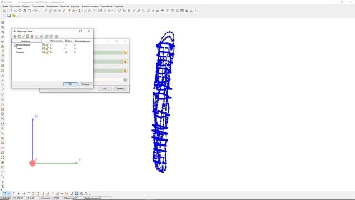
Task: Click the green plus add-layer icon
Action: click(15, 36)
